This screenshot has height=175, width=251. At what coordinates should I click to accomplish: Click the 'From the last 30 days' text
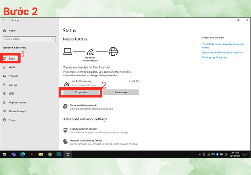[84, 85]
